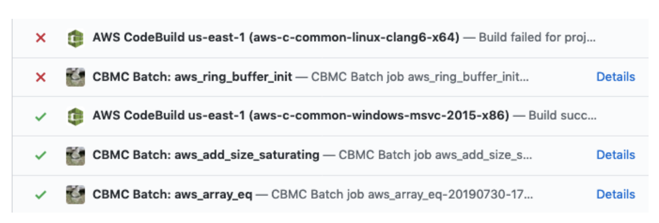Open Details link for aws_ring_buffer_init job

pyautogui.click(x=615, y=77)
